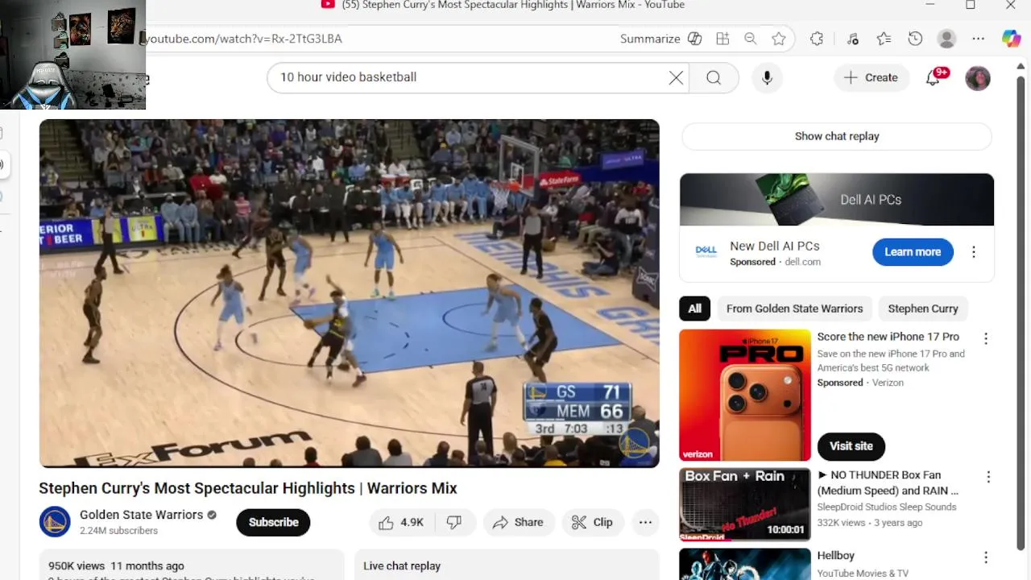Click SleepDroid Studios Sleep Sounds channel name
The height and width of the screenshot is (580, 1031).
pos(887,507)
